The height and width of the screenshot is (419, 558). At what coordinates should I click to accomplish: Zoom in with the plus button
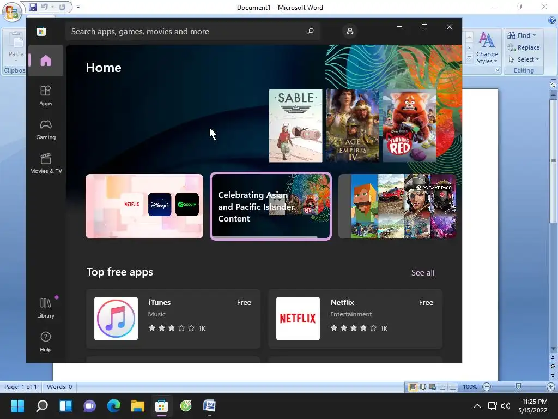pos(550,387)
